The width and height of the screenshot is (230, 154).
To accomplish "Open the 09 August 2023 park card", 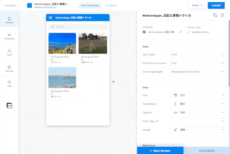I will pos(93,49).
